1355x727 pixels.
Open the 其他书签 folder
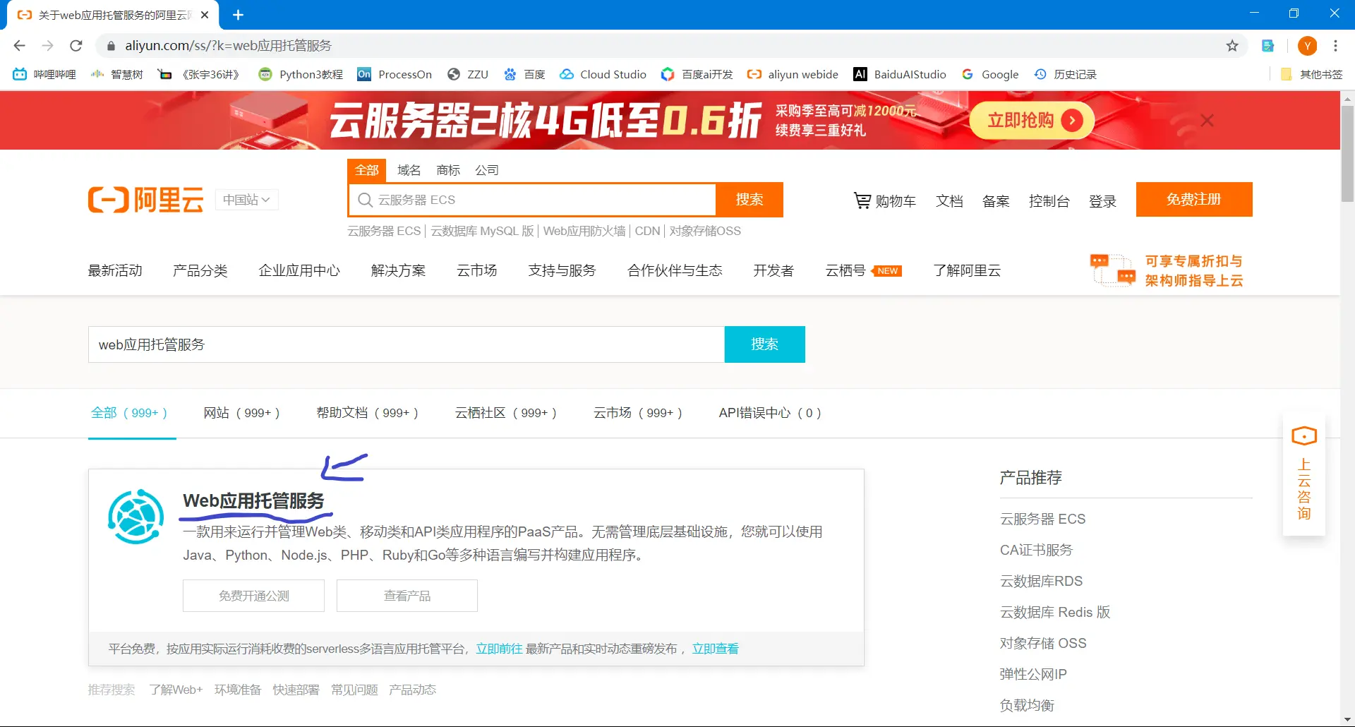1312,74
